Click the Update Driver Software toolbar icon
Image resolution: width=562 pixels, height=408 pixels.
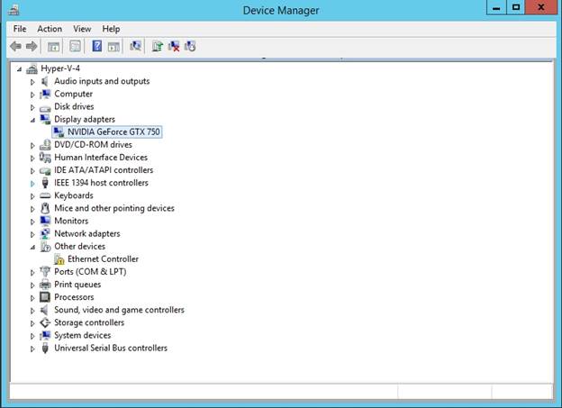(158, 46)
